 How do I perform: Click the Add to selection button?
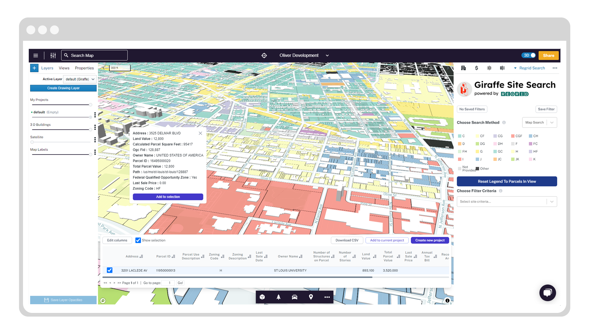point(168,197)
